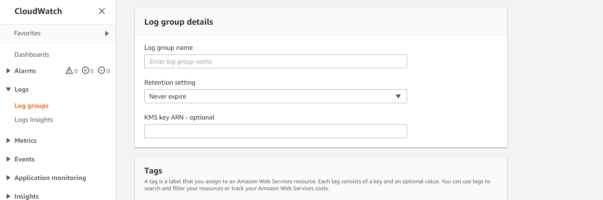Expand the Favorites arrow
The width and height of the screenshot is (603, 200).
point(107,33)
